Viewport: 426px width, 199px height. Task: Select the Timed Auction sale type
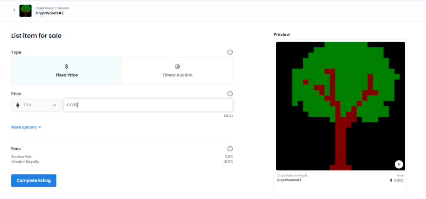click(177, 71)
